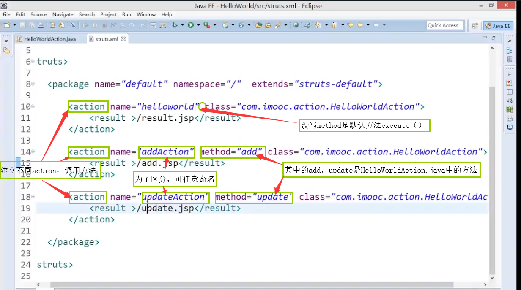Image resolution: width=521 pixels, height=290 pixels.
Task: Open the File menu
Action: point(6,14)
